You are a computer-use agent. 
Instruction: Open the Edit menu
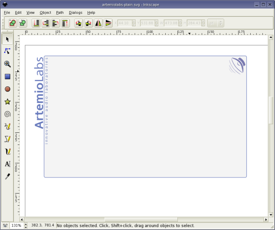pos(18,13)
